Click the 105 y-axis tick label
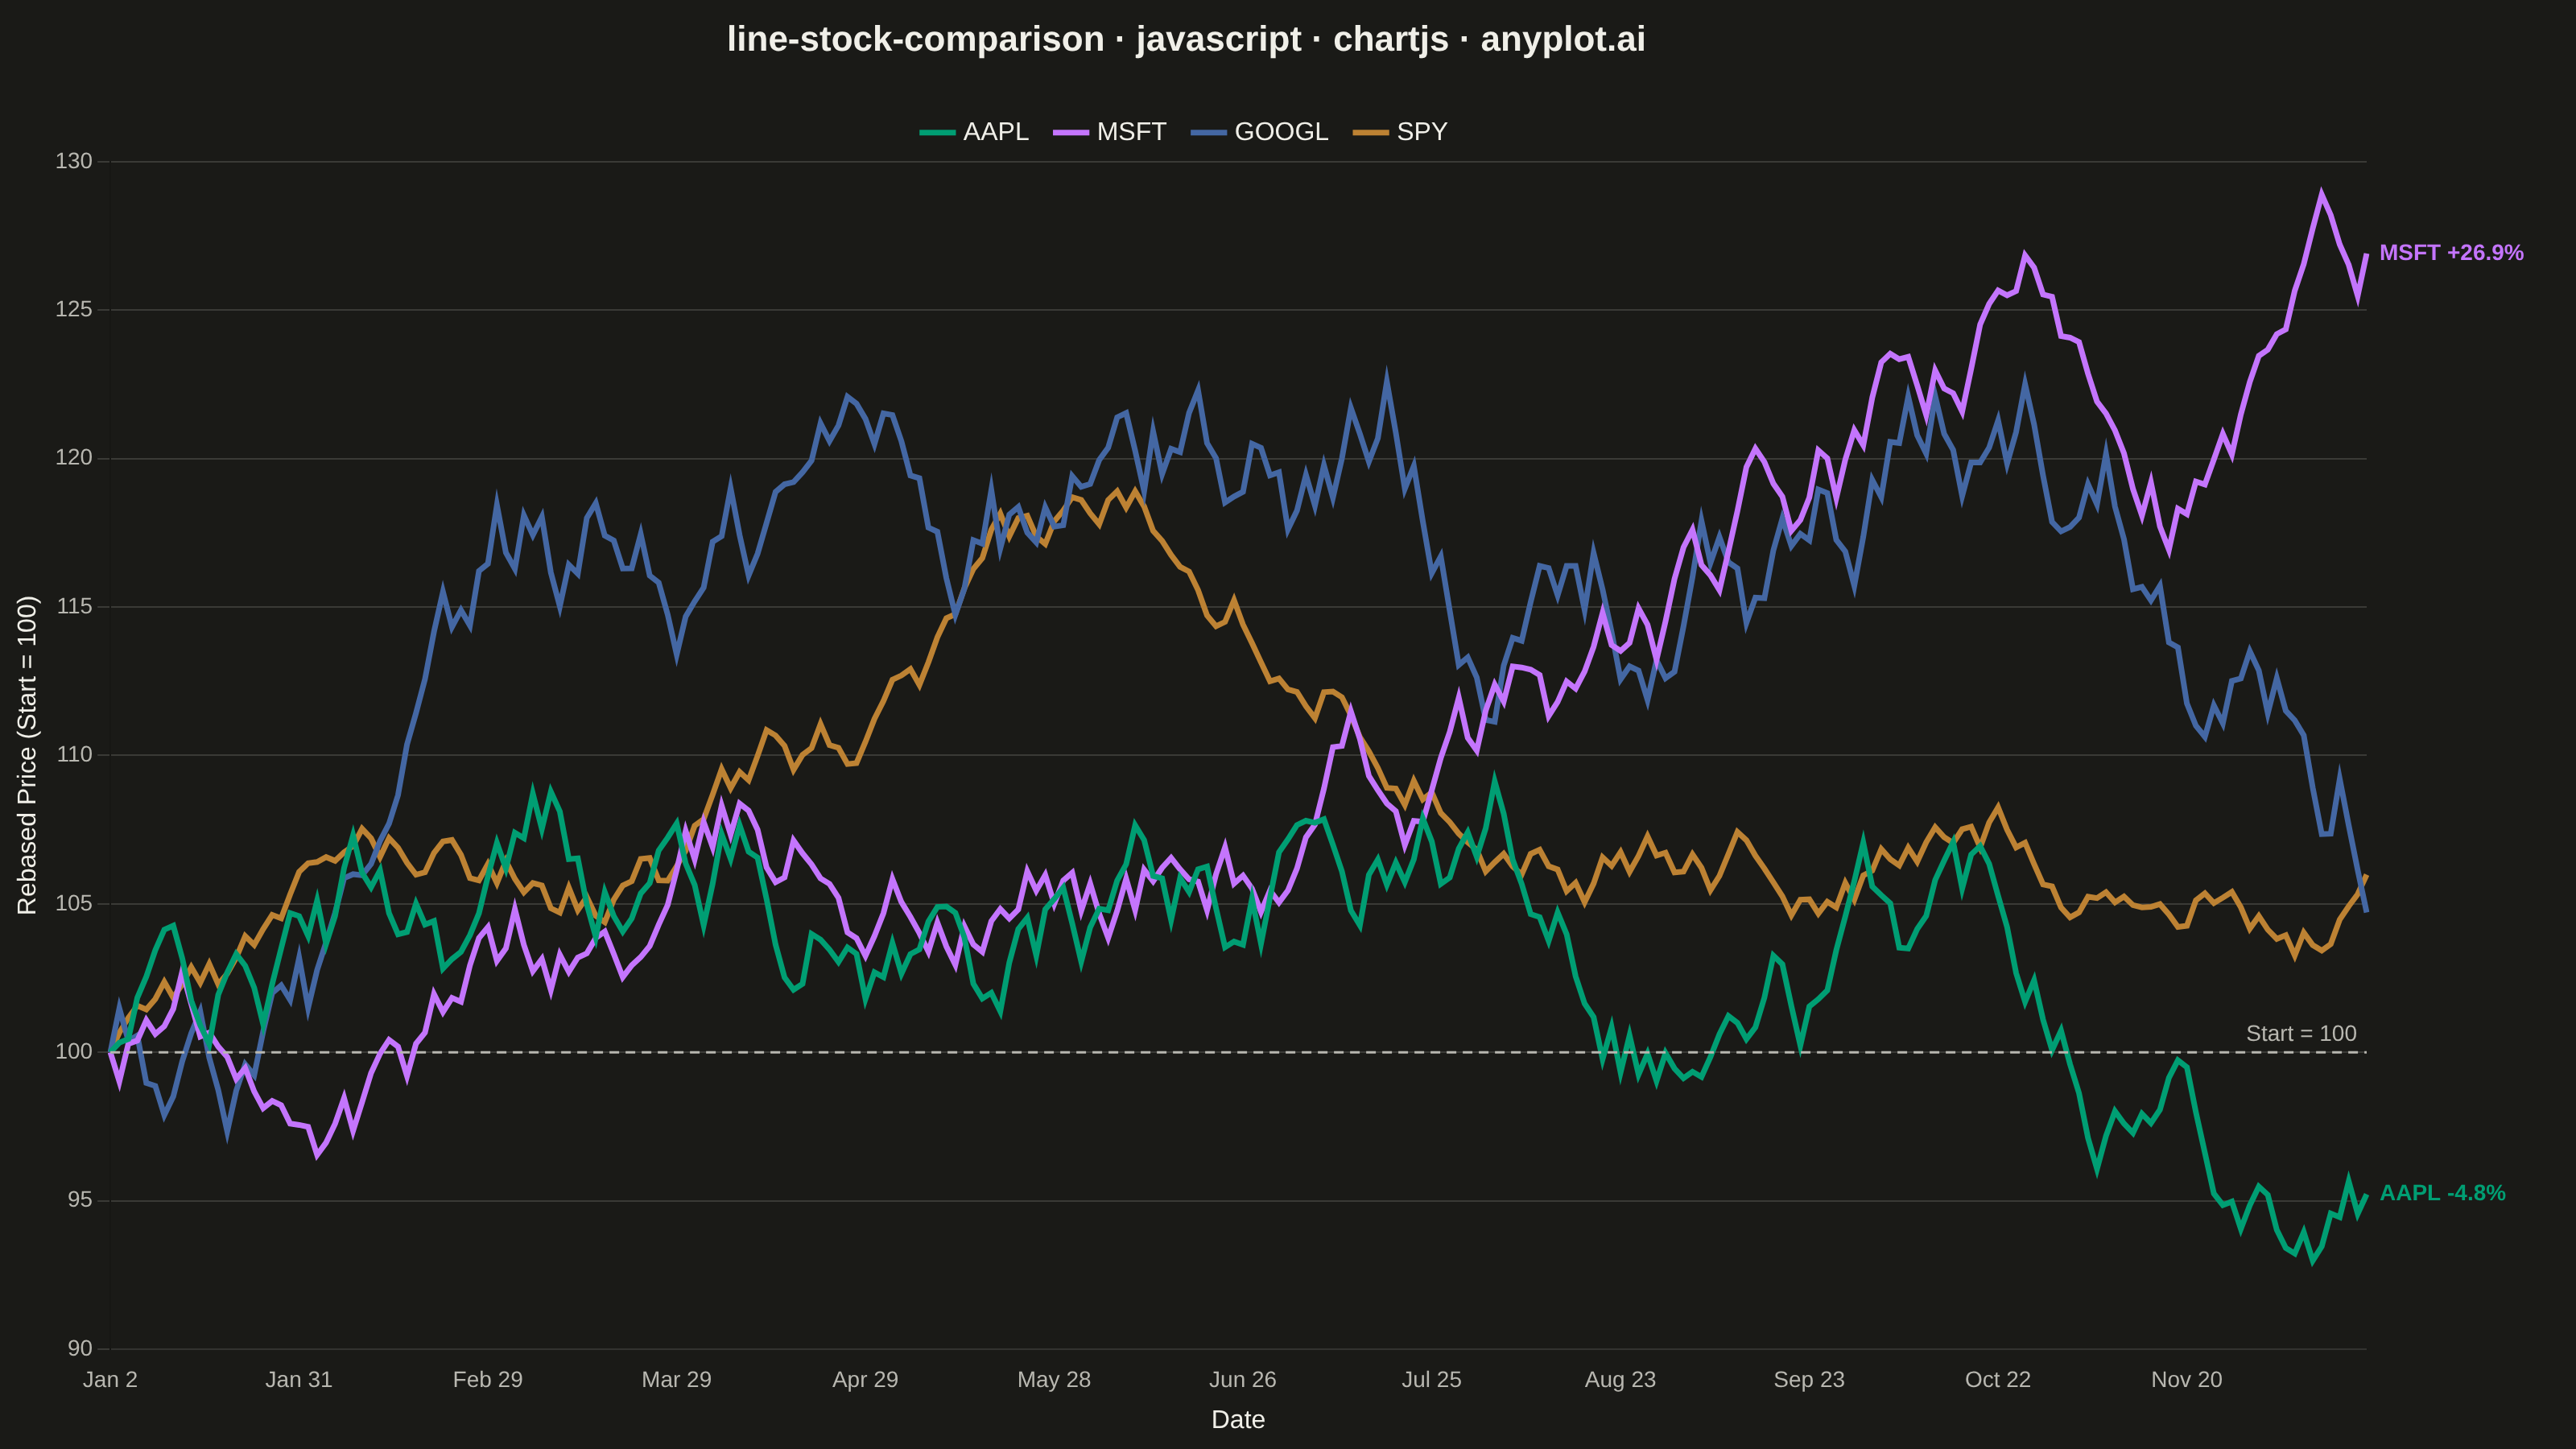The width and height of the screenshot is (2576, 1449). pyautogui.click(x=74, y=903)
